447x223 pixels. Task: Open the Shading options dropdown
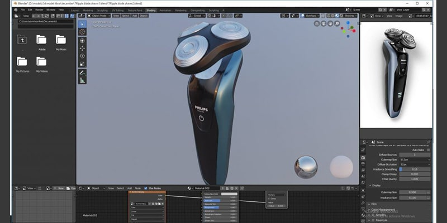coord(351,16)
